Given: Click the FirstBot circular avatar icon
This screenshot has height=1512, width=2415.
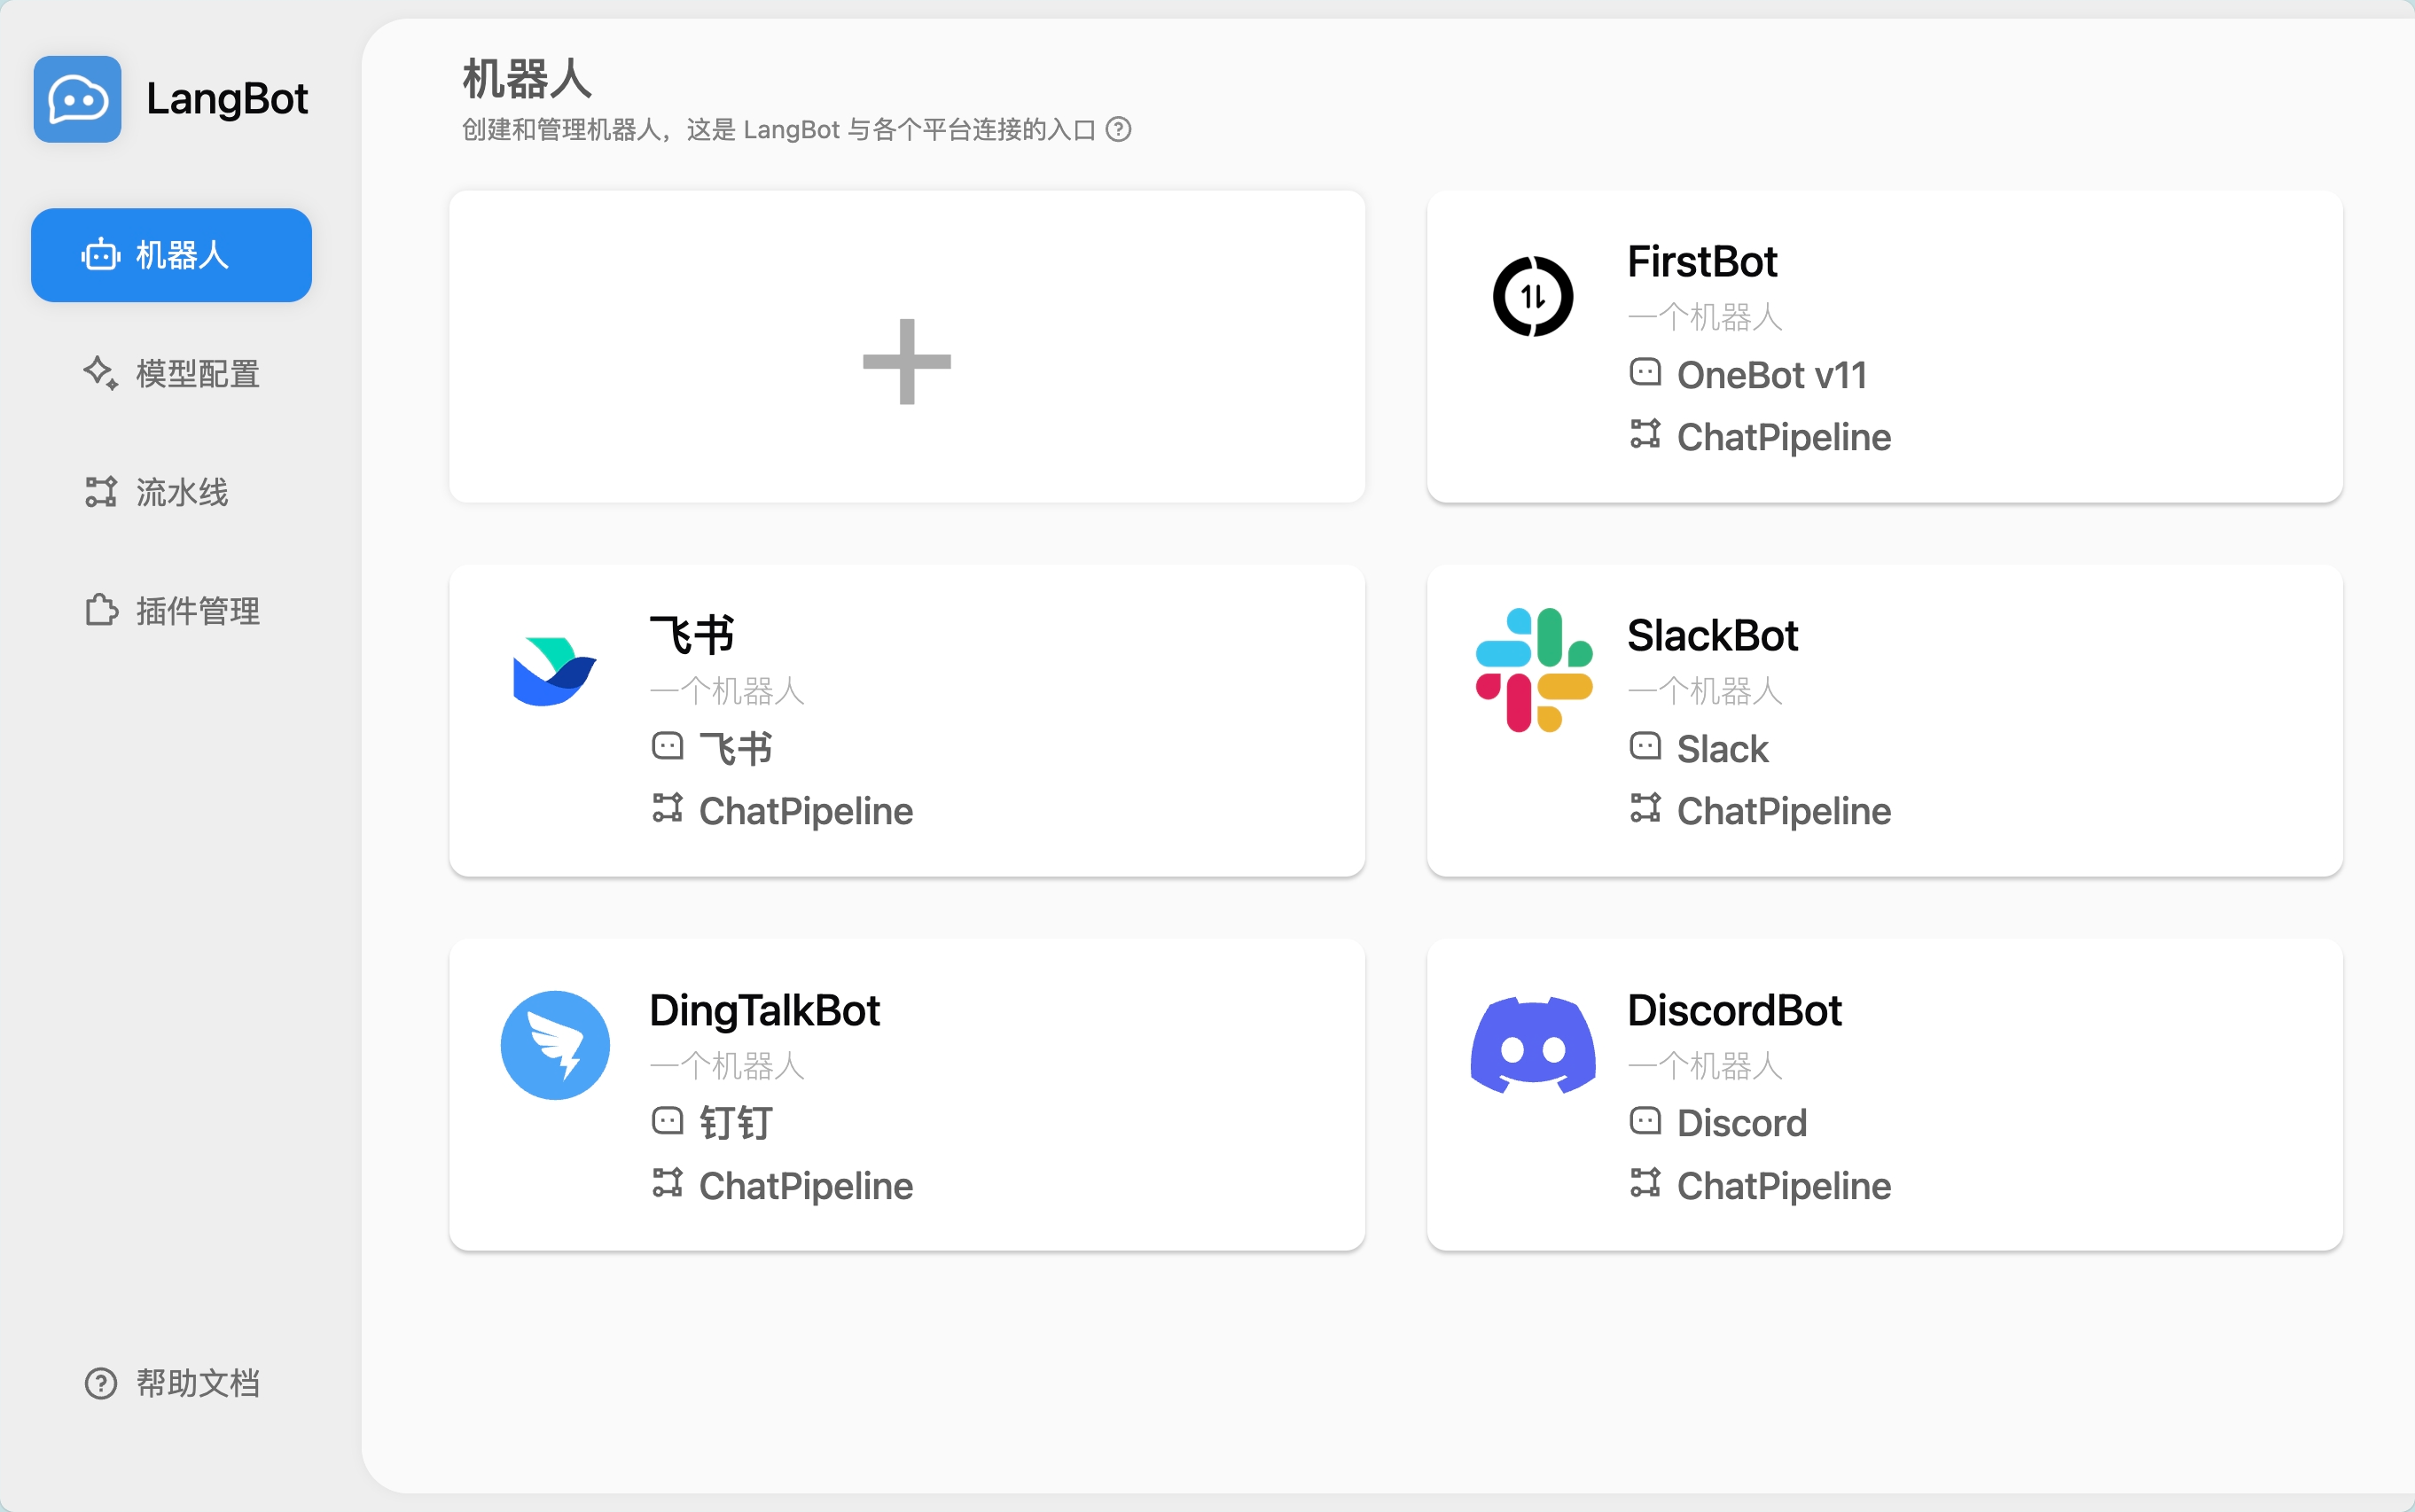Looking at the screenshot, I should pos(1533,295).
